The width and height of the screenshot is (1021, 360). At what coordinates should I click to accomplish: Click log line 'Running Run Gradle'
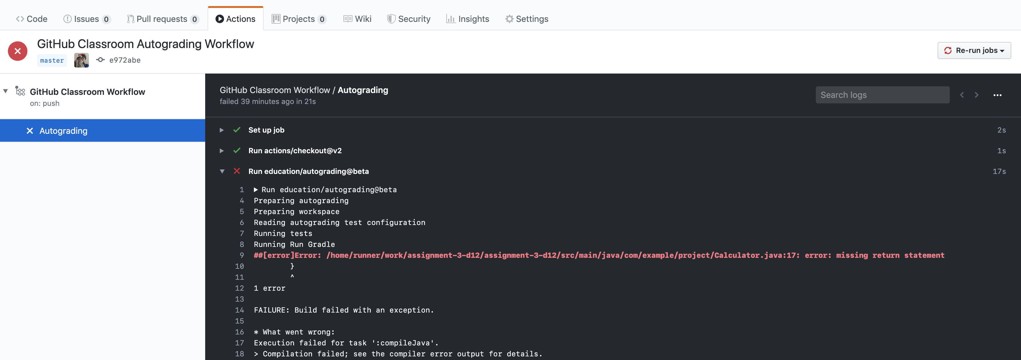[x=294, y=244]
